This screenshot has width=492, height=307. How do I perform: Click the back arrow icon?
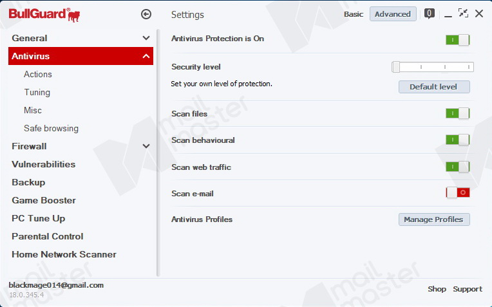146,14
